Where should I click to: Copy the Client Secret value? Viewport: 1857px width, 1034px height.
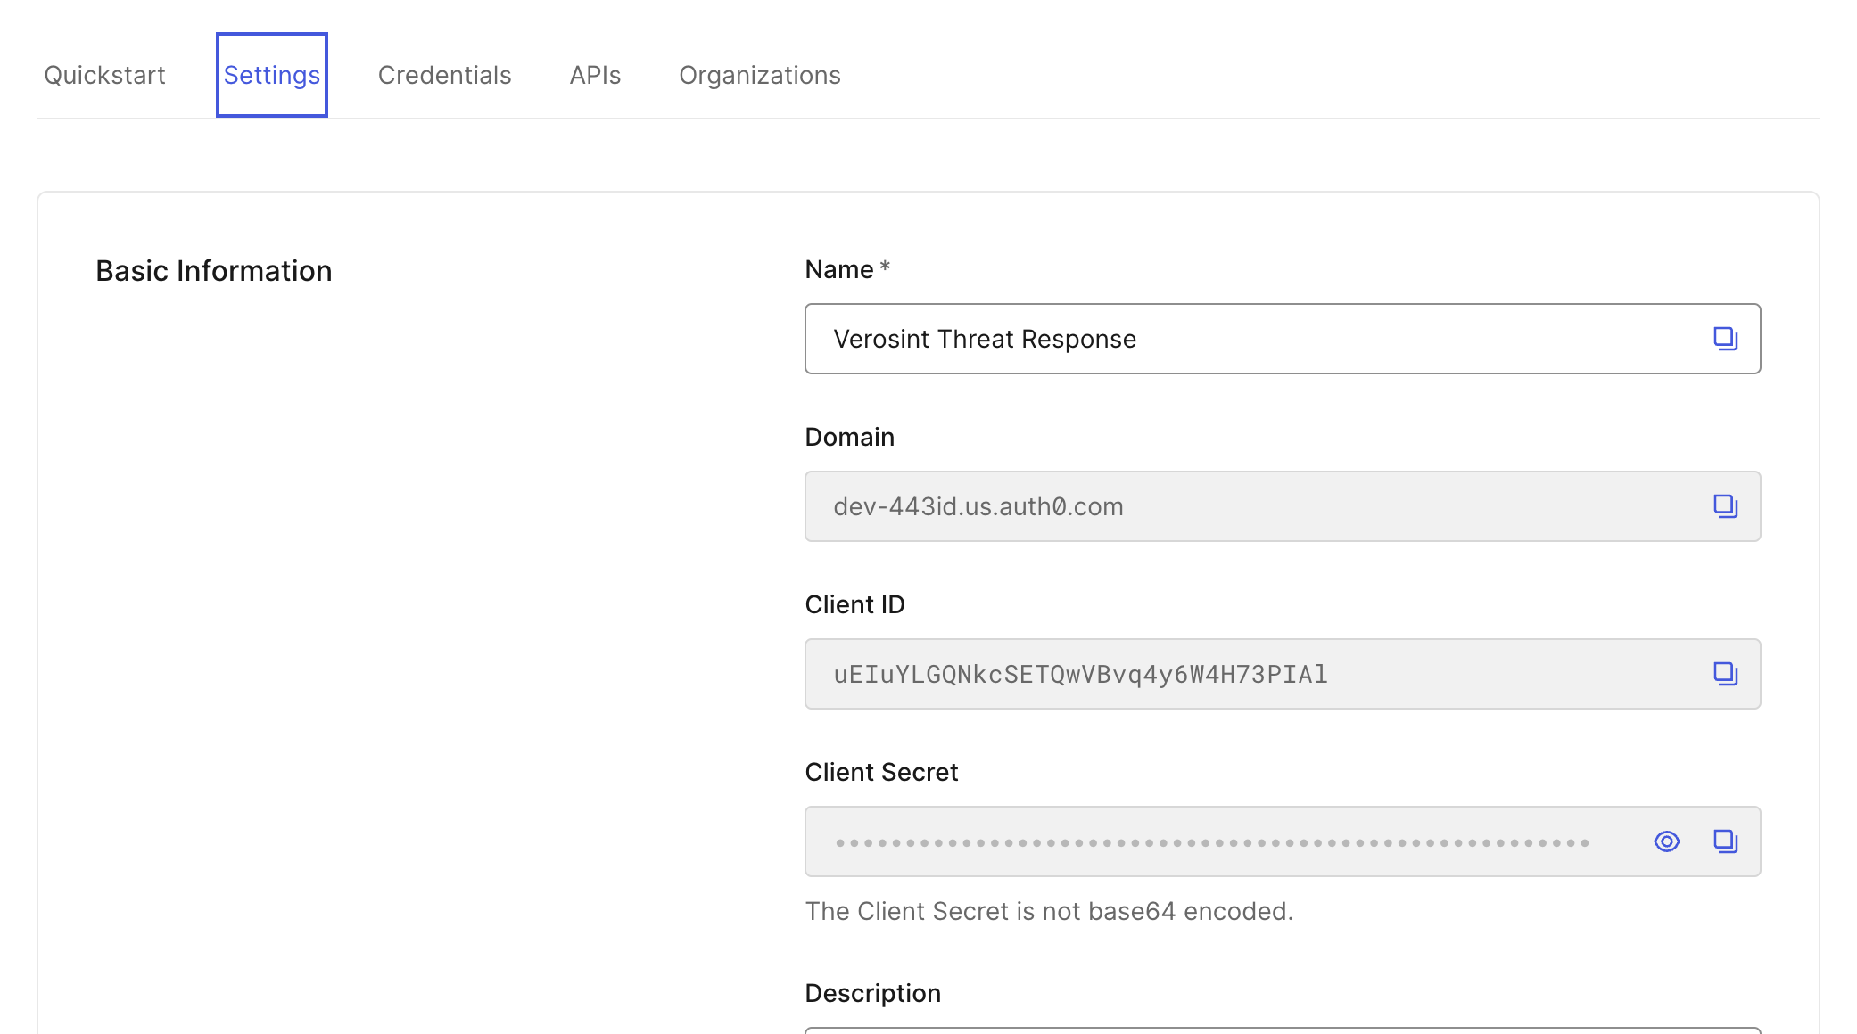click(x=1725, y=841)
